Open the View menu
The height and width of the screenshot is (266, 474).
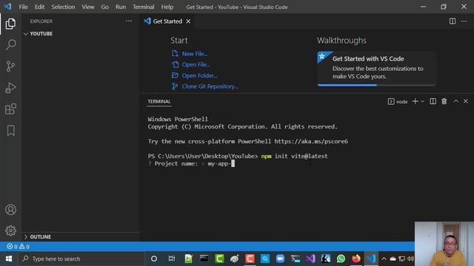point(88,7)
